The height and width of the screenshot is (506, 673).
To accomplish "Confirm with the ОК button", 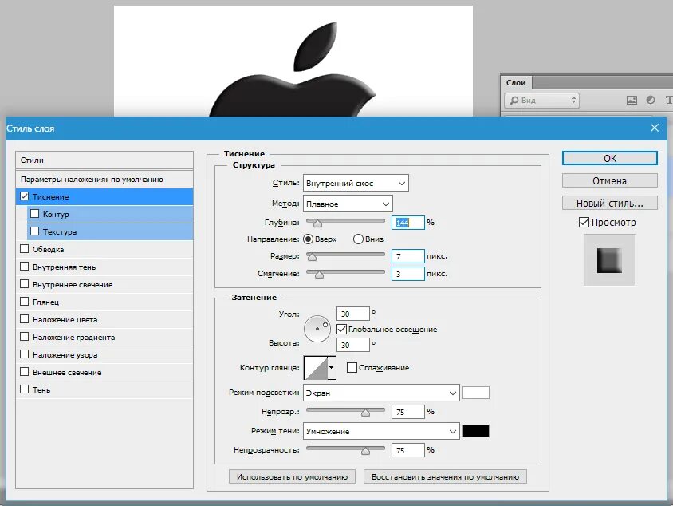I will [609, 158].
